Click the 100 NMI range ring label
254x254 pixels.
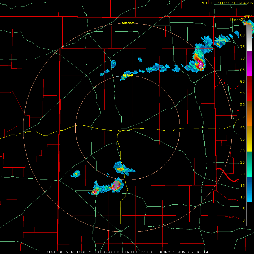(128, 23)
